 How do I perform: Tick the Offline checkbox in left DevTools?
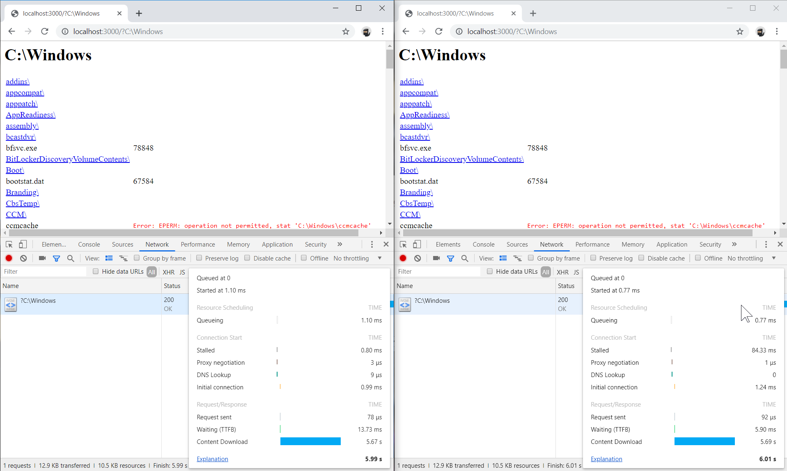[x=304, y=258]
